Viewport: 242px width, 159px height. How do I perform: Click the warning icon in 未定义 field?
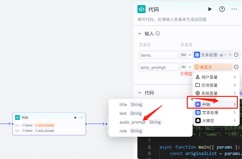pyautogui.click(x=196, y=67)
